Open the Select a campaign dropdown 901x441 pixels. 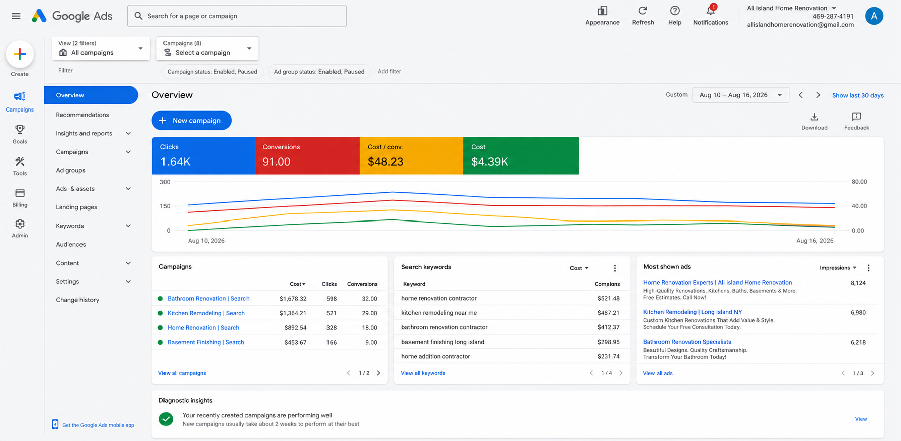pyautogui.click(x=207, y=48)
